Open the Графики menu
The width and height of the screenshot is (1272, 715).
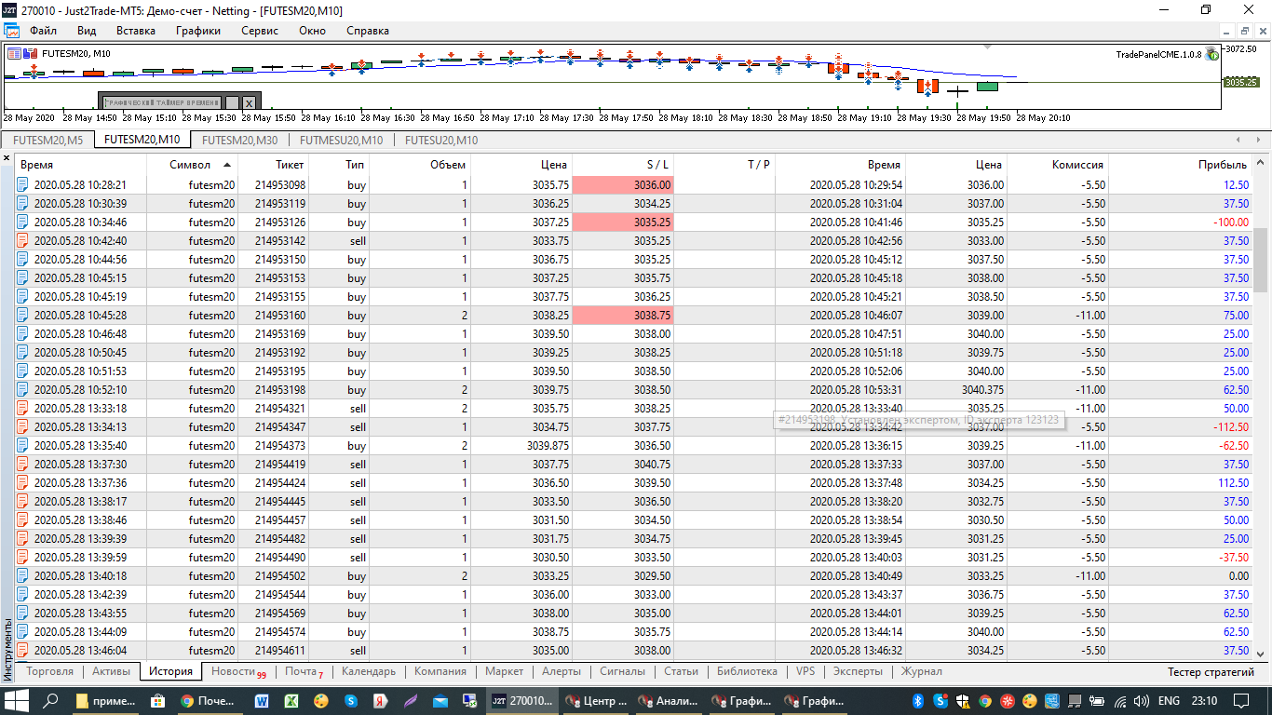click(198, 31)
